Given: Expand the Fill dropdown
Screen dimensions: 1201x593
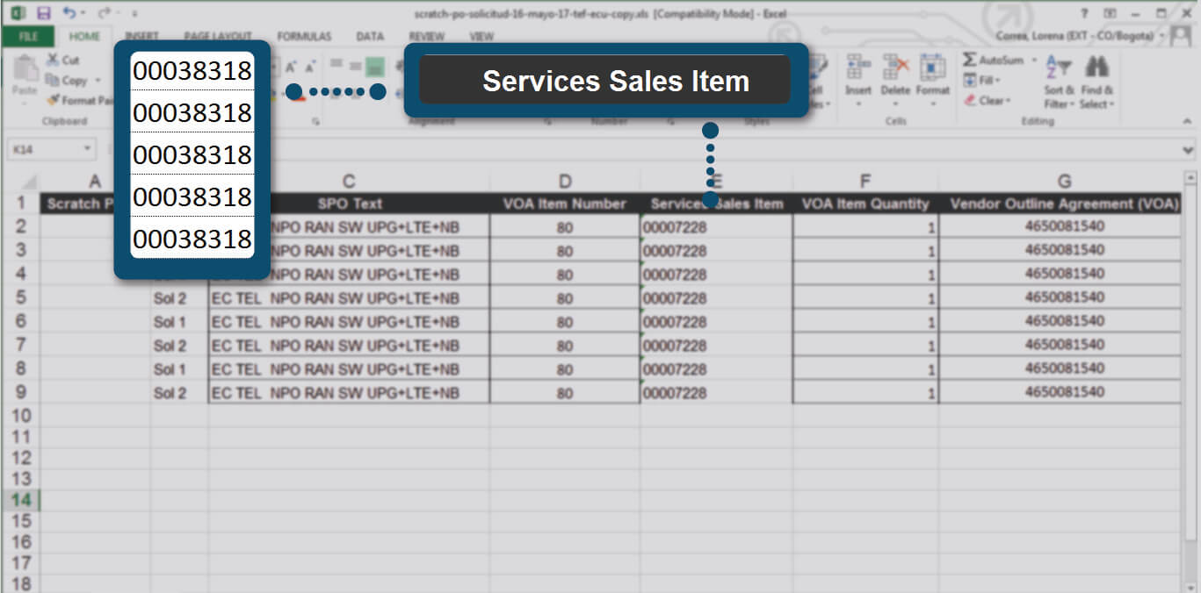Looking at the screenshot, I should (998, 81).
